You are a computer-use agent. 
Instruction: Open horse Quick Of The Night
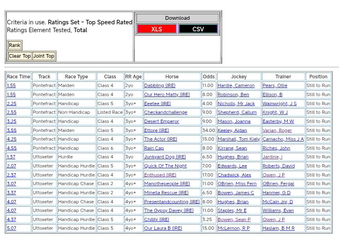165,166
